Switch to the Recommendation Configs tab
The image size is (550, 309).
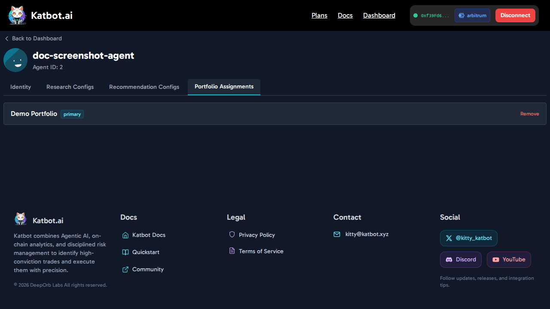click(144, 87)
